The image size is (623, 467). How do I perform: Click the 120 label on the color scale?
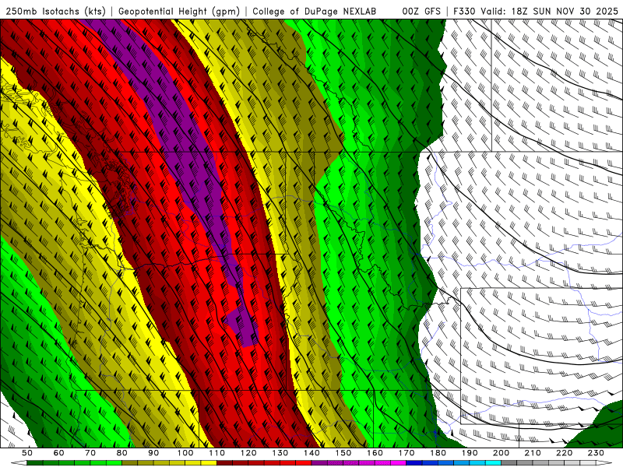(x=248, y=453)
